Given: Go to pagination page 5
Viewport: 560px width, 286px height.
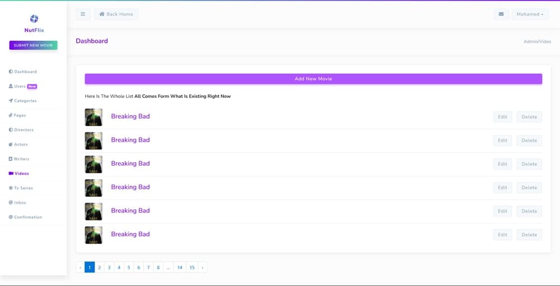Looking at the screenshot, I should (129, 268).
